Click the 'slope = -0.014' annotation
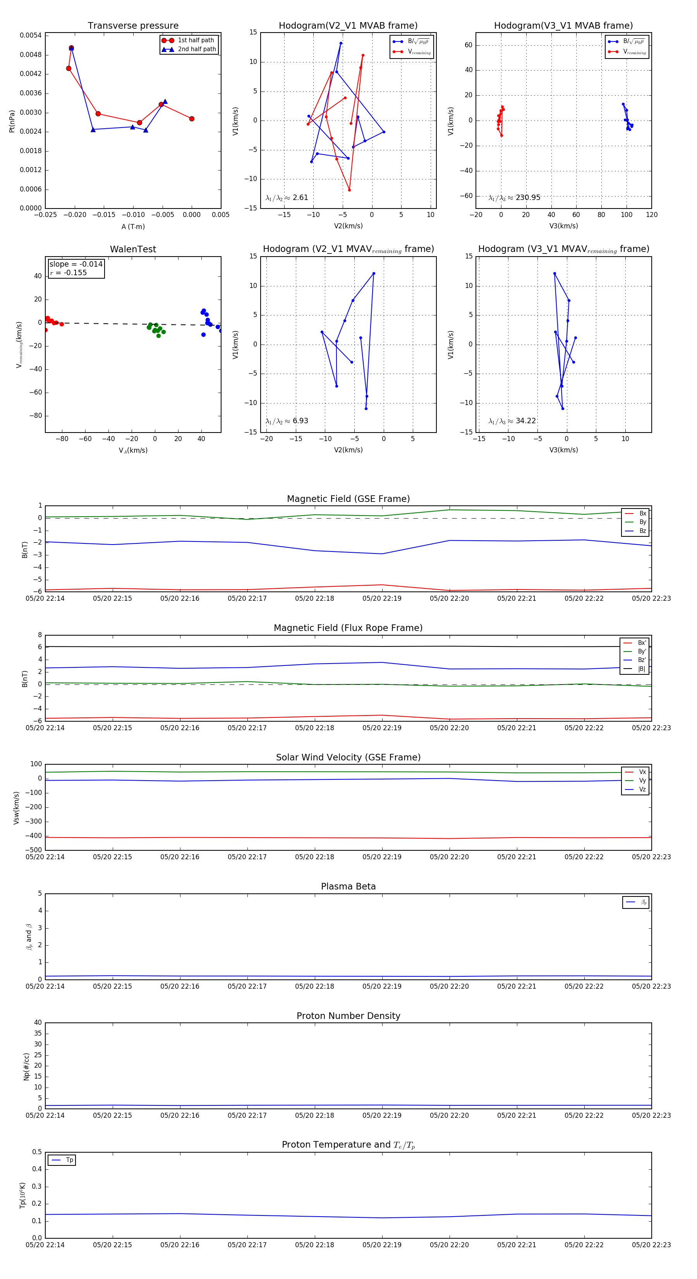The width and height of the screenshot is (697, 1279). [76, 264]
